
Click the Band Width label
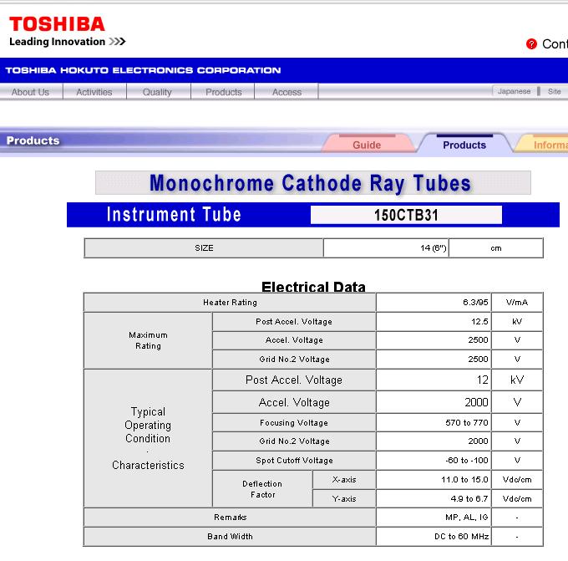click(x=230, y=537)
